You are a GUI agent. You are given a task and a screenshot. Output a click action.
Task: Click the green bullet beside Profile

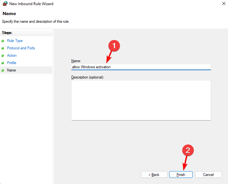click(3, 63)
